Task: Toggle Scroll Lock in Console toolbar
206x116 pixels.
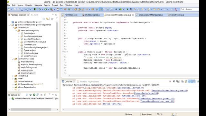Action: click(186, 82)
